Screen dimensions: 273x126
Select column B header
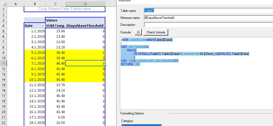point(35,4)
